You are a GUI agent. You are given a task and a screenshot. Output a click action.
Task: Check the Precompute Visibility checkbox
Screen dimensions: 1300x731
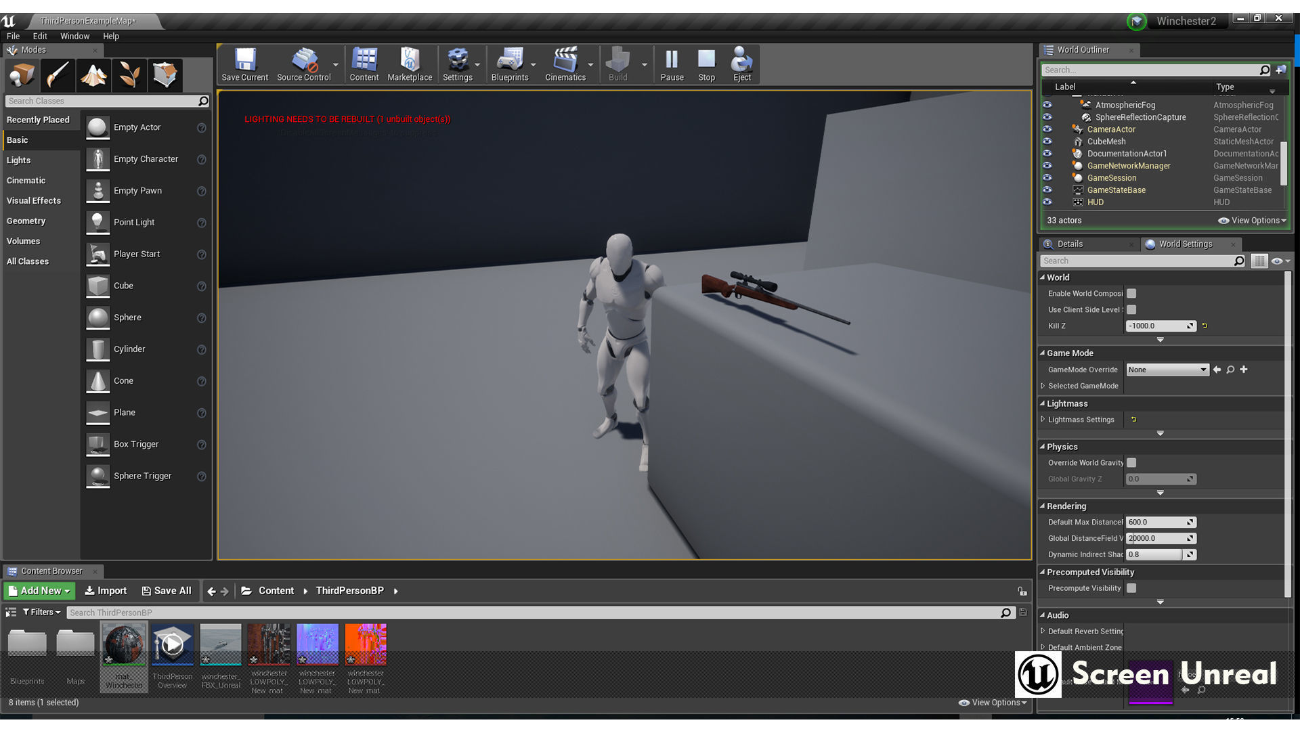pos(1131,588)
